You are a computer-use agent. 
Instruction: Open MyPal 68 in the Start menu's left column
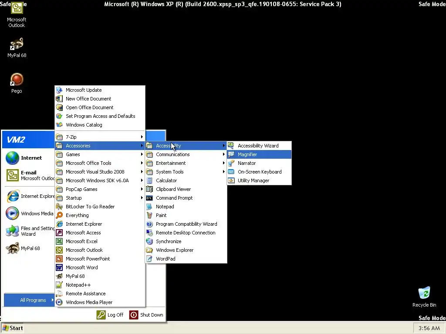pyautogui.click(x=29, y=248)
